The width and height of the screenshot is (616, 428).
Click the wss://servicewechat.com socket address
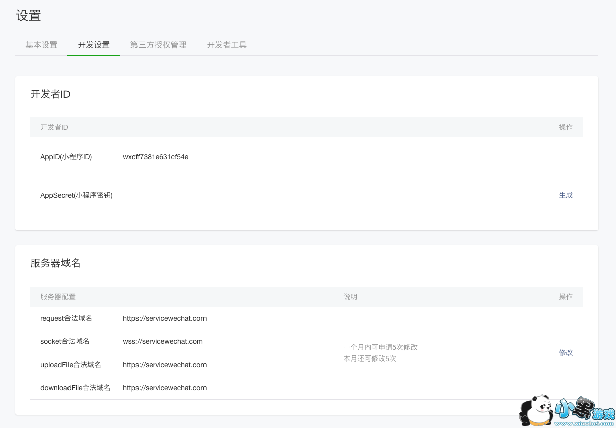163,341
